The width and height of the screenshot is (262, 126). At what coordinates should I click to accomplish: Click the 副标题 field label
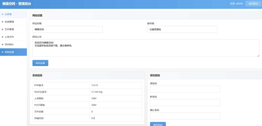point(150,23)
